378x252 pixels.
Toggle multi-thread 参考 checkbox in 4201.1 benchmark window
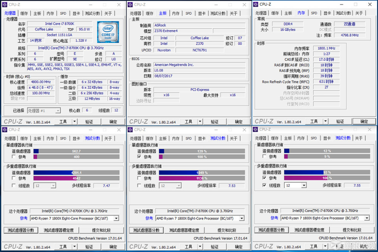[x=14, y=178]
